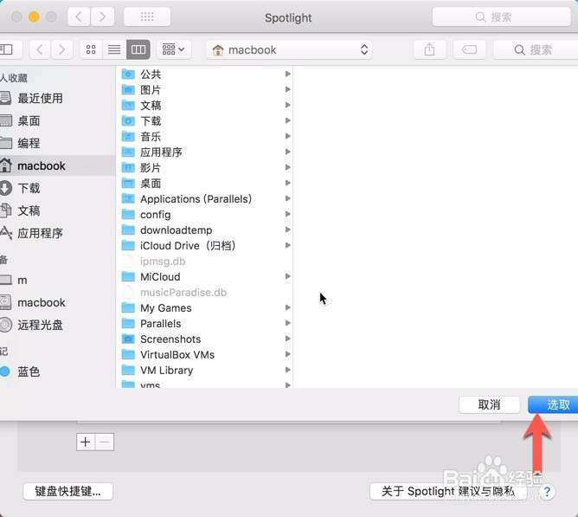
Task: Select the My Games folder
Action: click(206, 307)
